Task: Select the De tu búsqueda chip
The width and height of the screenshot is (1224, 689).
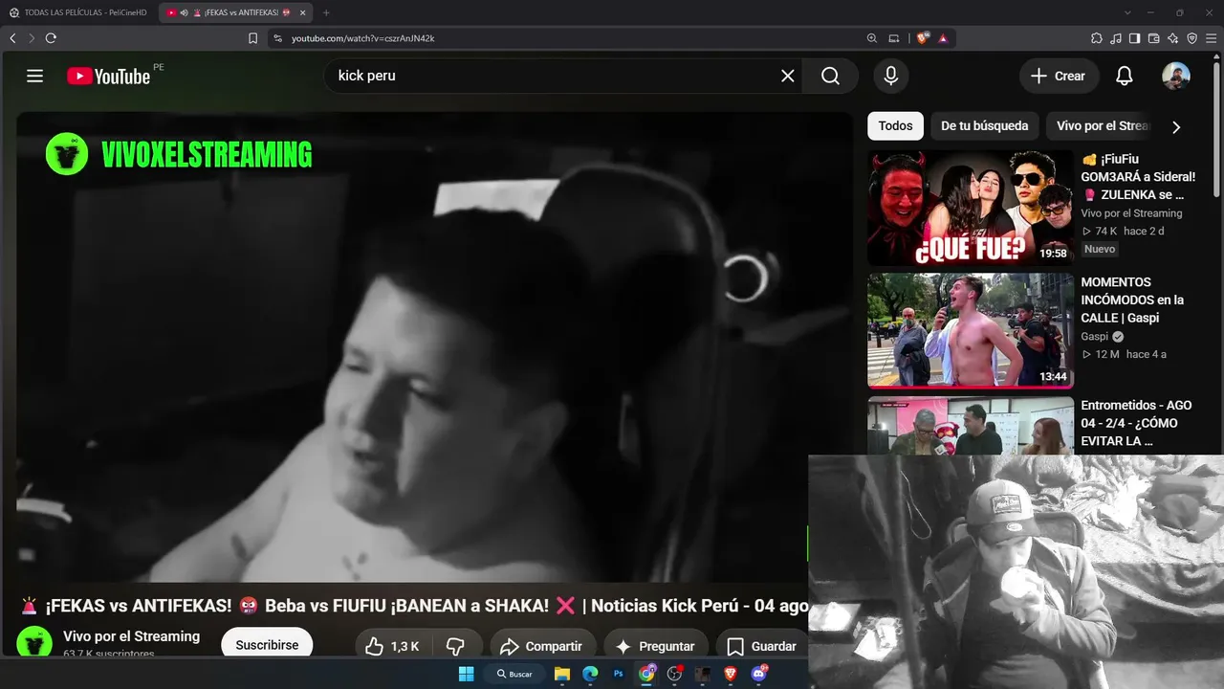Action: 985,125
